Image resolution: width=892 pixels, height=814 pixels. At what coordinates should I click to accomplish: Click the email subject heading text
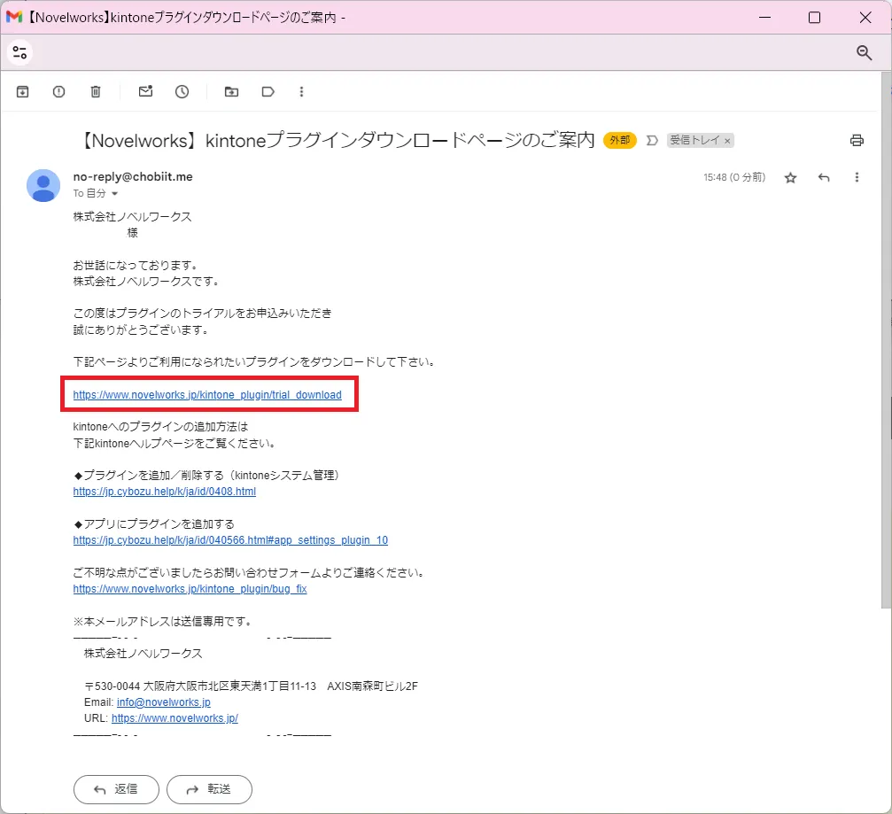[x=336, y=141]
